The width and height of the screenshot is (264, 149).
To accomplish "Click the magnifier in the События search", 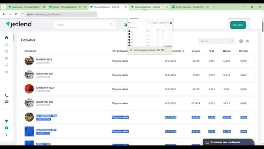I will tap(232, 41).
